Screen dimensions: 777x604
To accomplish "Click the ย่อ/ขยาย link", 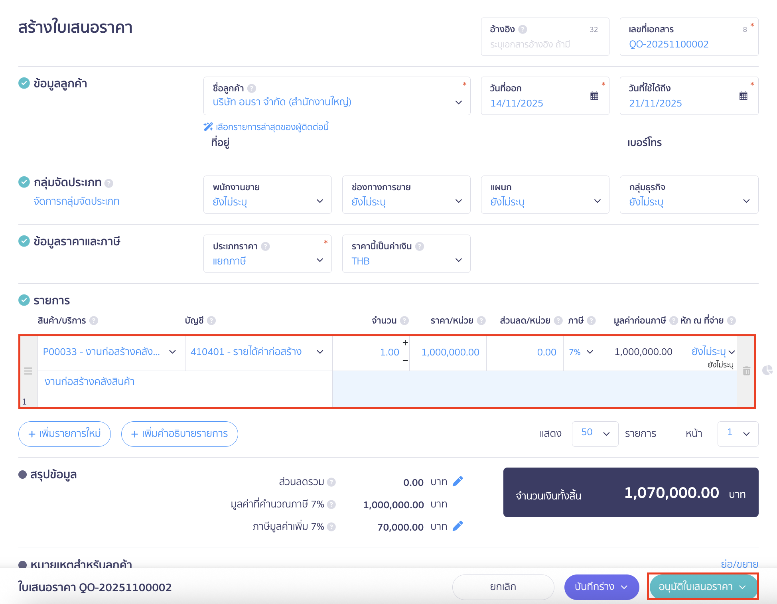I will click(739, 564).
